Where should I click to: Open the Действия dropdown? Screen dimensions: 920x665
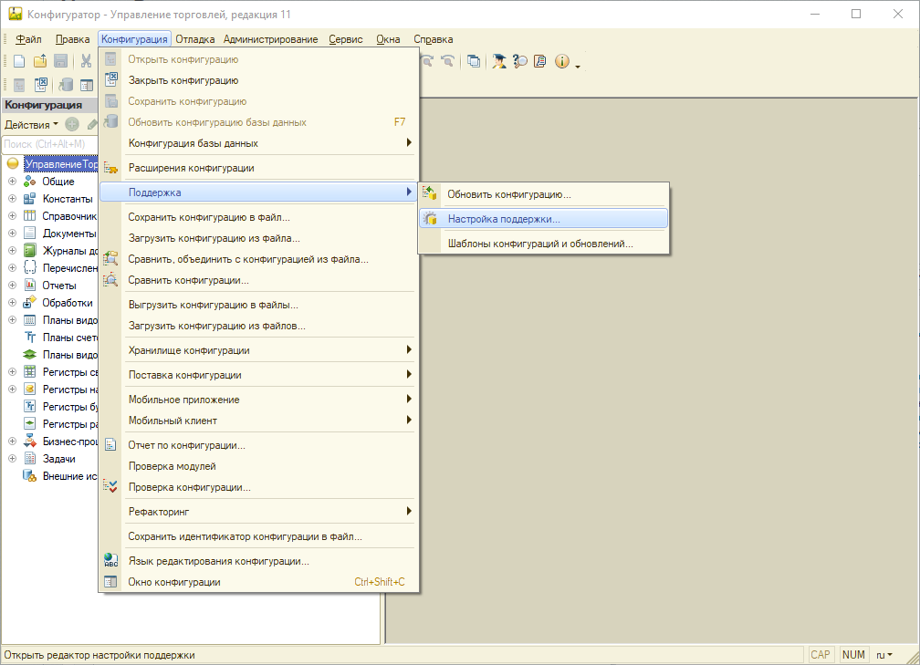click(31, 124)
